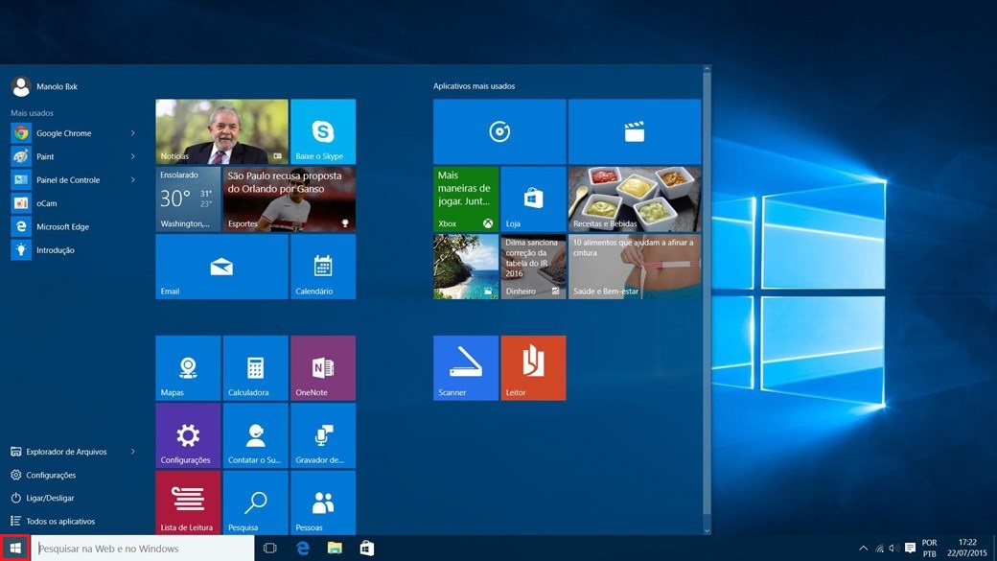Launch the Leitor tile
Image resolution: width=997 pixels, height=561 pixels.
click(533, 368)
